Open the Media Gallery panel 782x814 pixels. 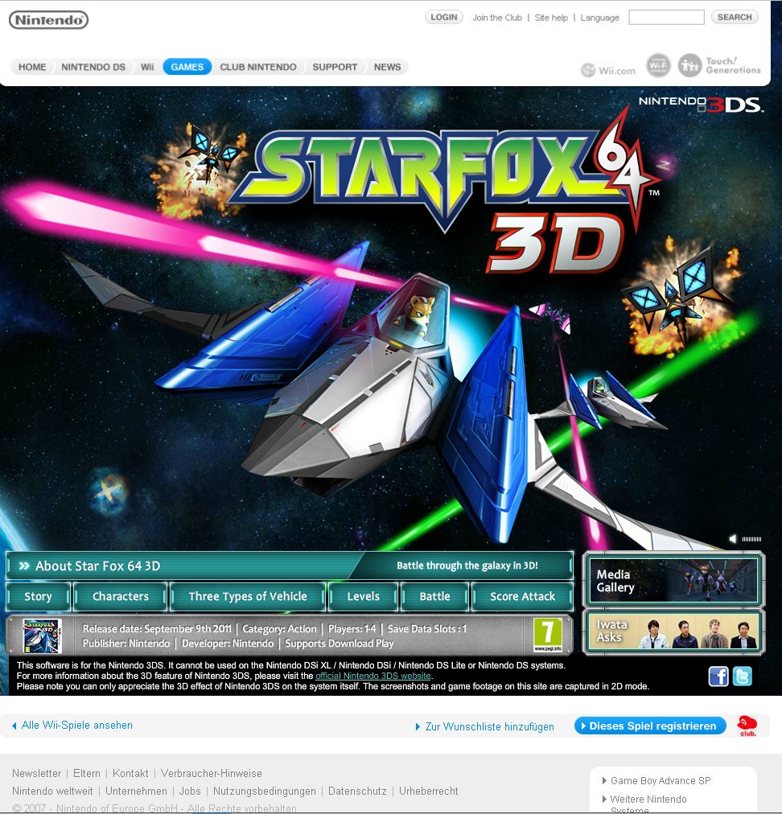point(673,580)
